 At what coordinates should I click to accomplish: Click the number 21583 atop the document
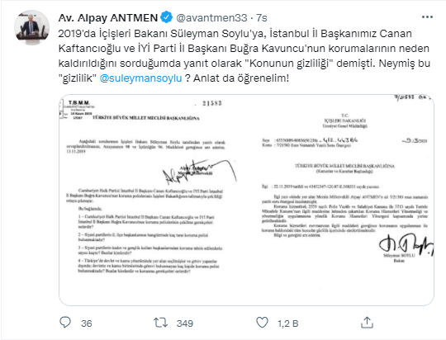click(x=212, y=103)
